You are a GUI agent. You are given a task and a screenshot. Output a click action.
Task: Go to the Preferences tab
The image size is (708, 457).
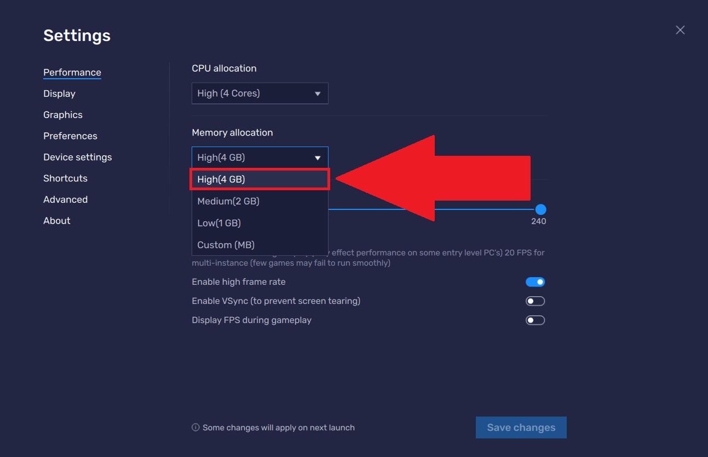coord(70,136)
